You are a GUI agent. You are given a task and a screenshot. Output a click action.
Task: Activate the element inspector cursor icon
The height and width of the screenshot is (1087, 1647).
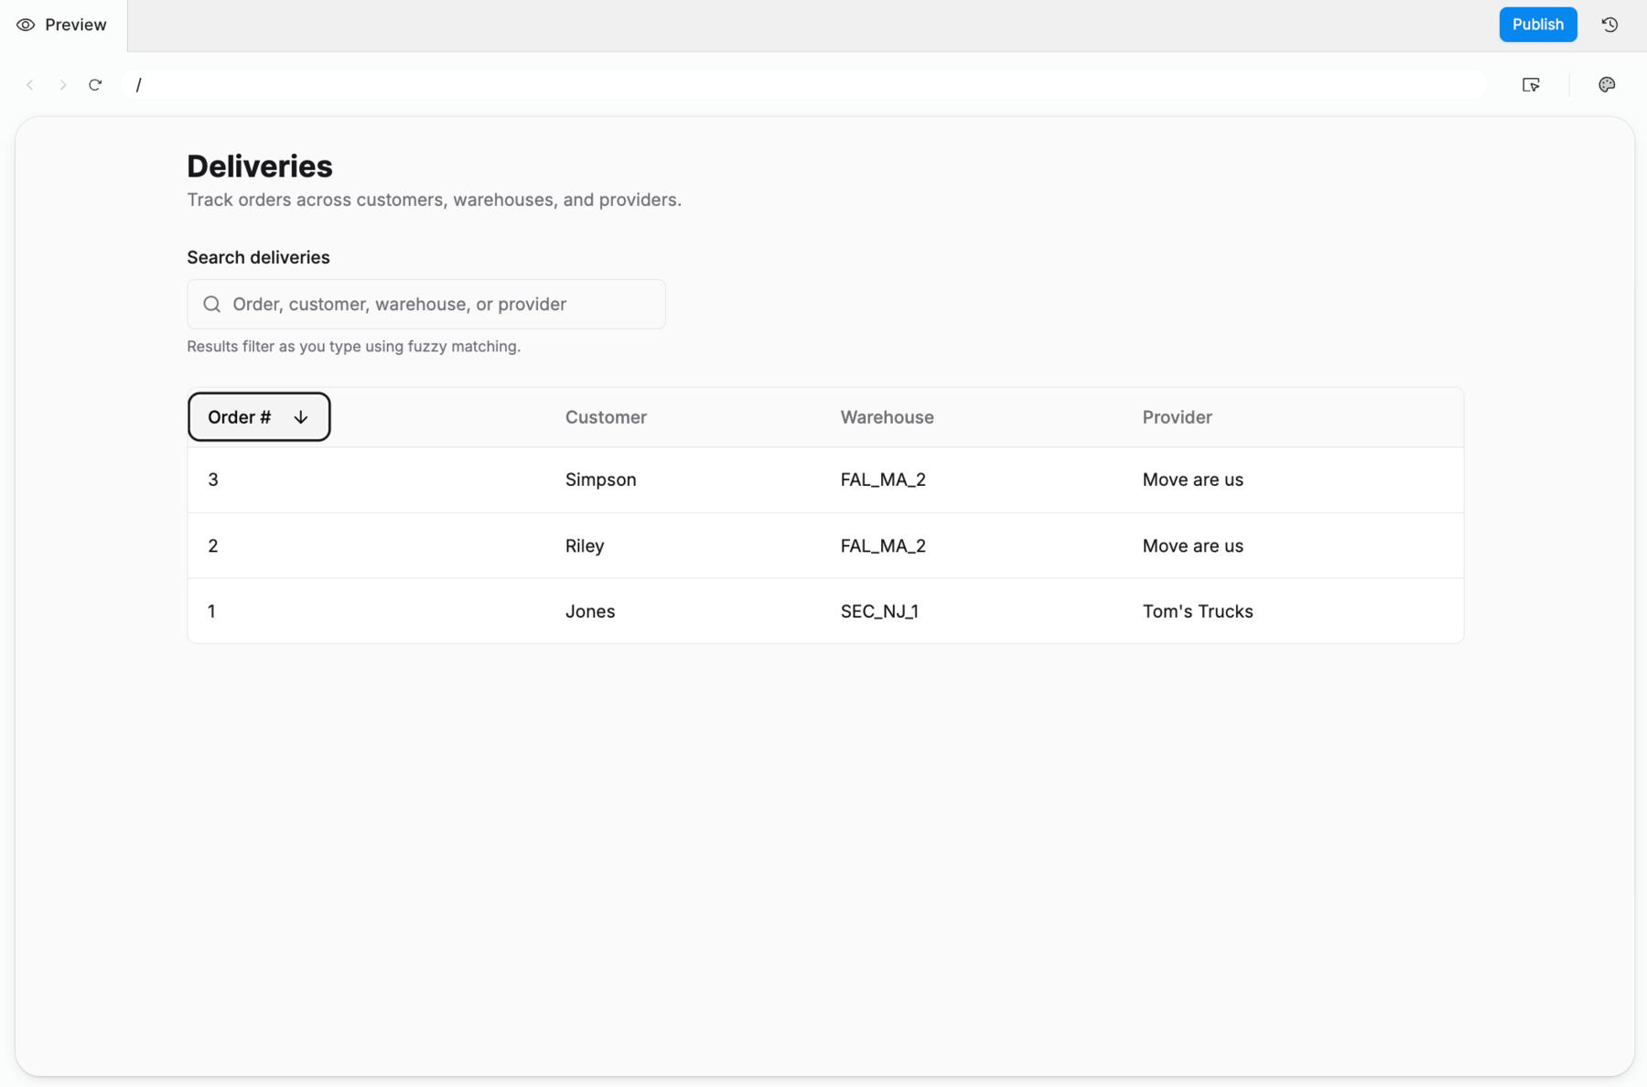1531,85
